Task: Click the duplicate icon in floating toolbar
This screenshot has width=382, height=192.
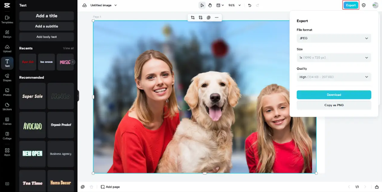Action: (x=209, y=18)
